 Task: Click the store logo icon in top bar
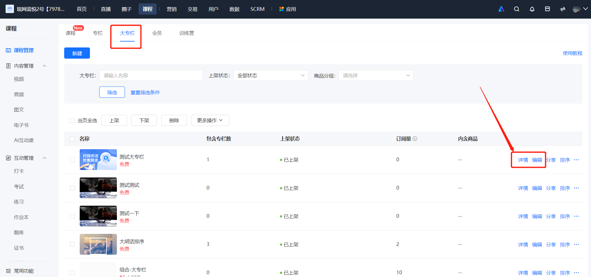10,9
